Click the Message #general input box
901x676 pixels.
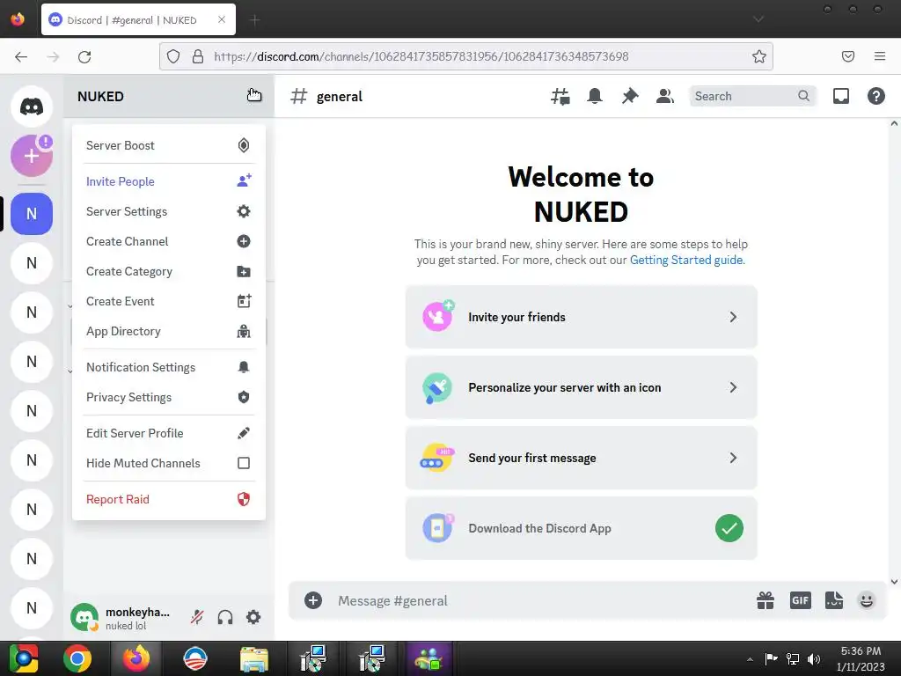540,600
